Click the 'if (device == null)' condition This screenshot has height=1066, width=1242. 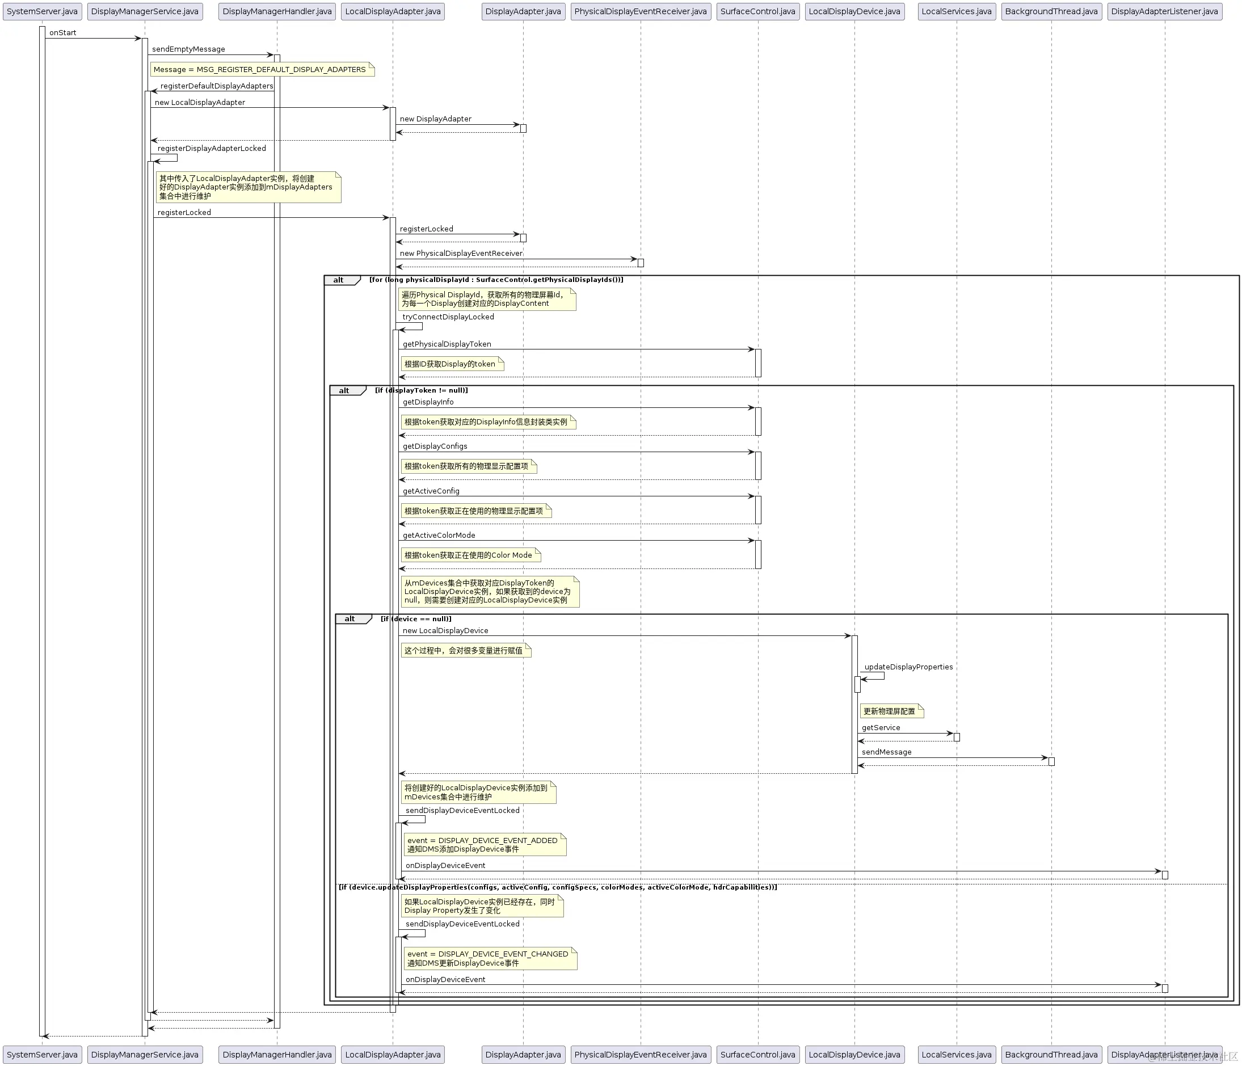416,619
